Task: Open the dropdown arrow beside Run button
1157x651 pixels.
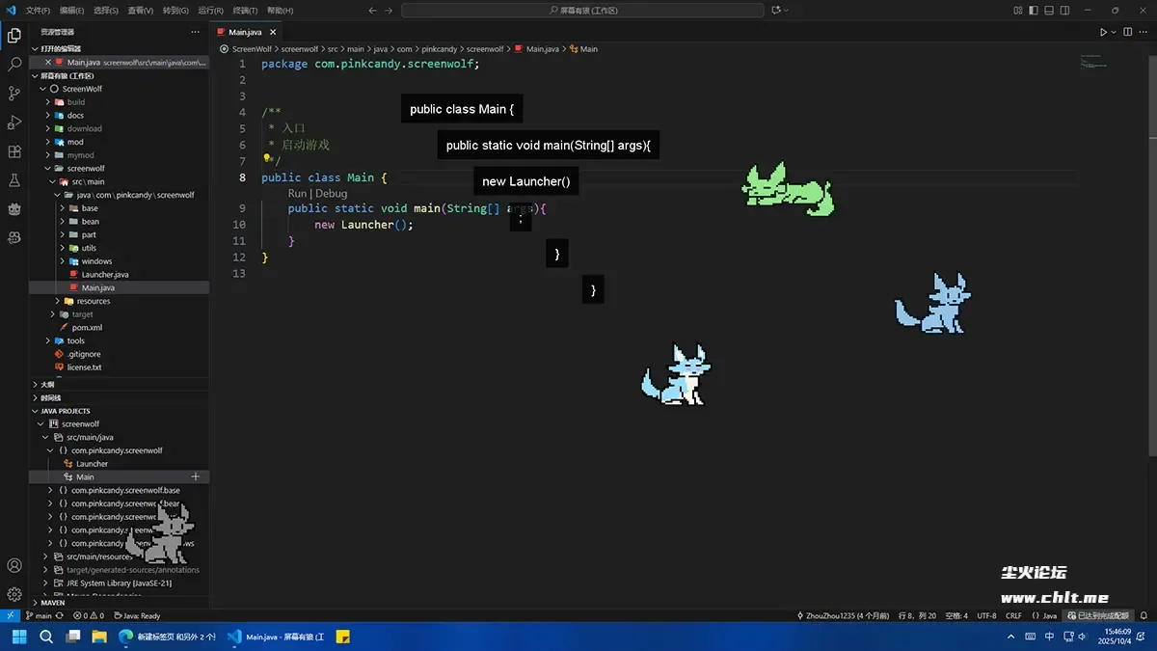Action: (1115, 32)
